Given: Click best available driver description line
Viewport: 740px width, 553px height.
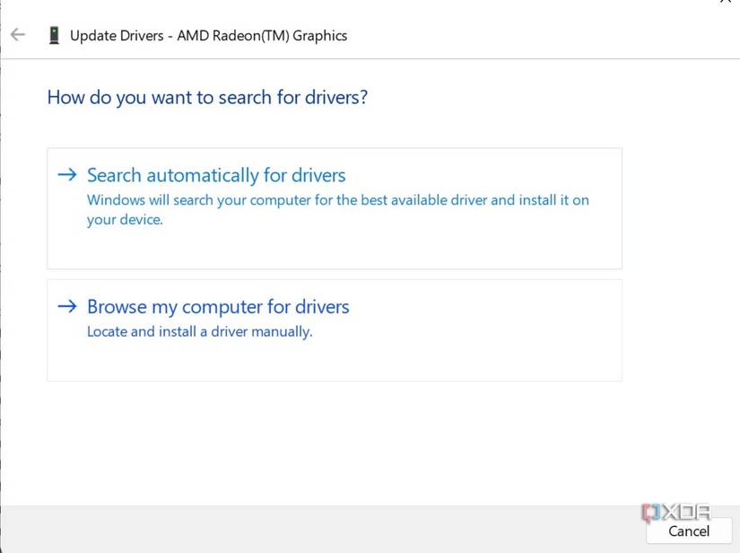Looking at the screenshot, I should [x=337, y=199].
